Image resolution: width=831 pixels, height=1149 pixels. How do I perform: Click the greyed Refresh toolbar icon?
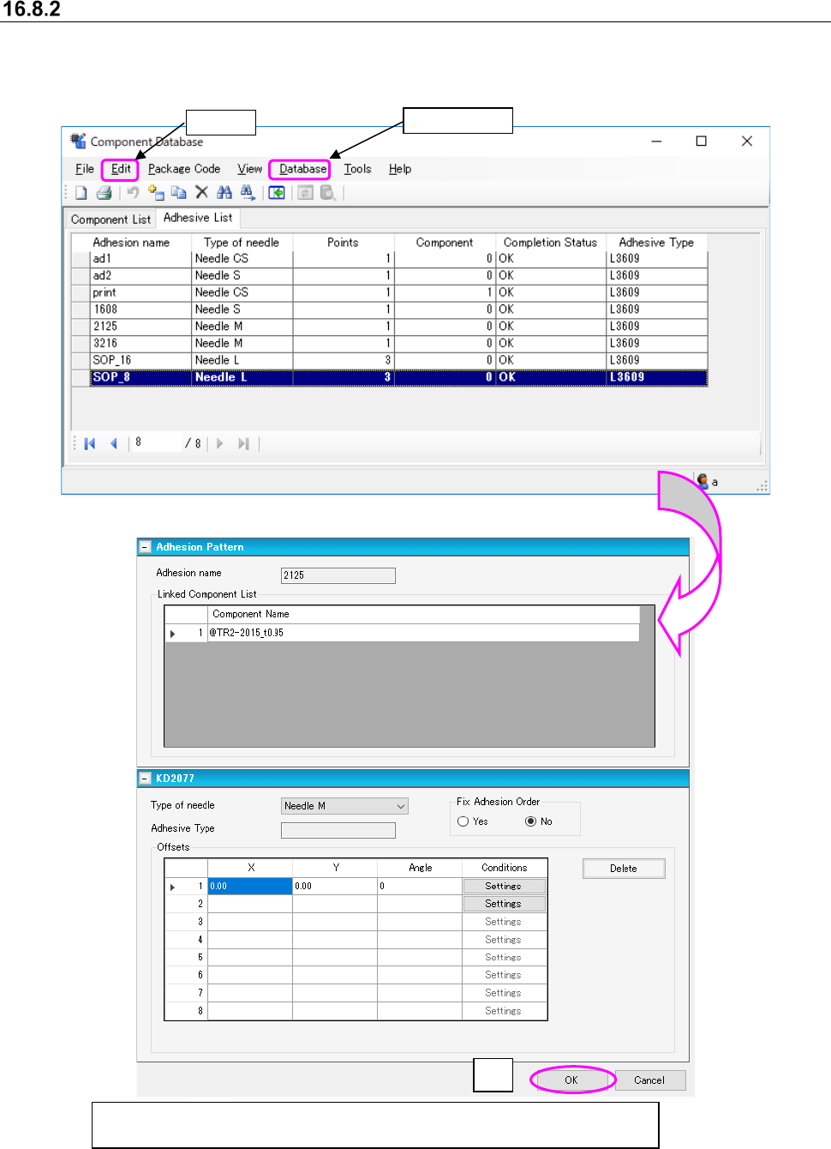pyautogui.click(x=305, y=193)
